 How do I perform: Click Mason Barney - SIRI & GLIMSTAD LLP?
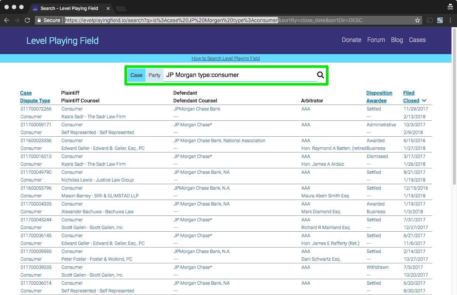100,196
